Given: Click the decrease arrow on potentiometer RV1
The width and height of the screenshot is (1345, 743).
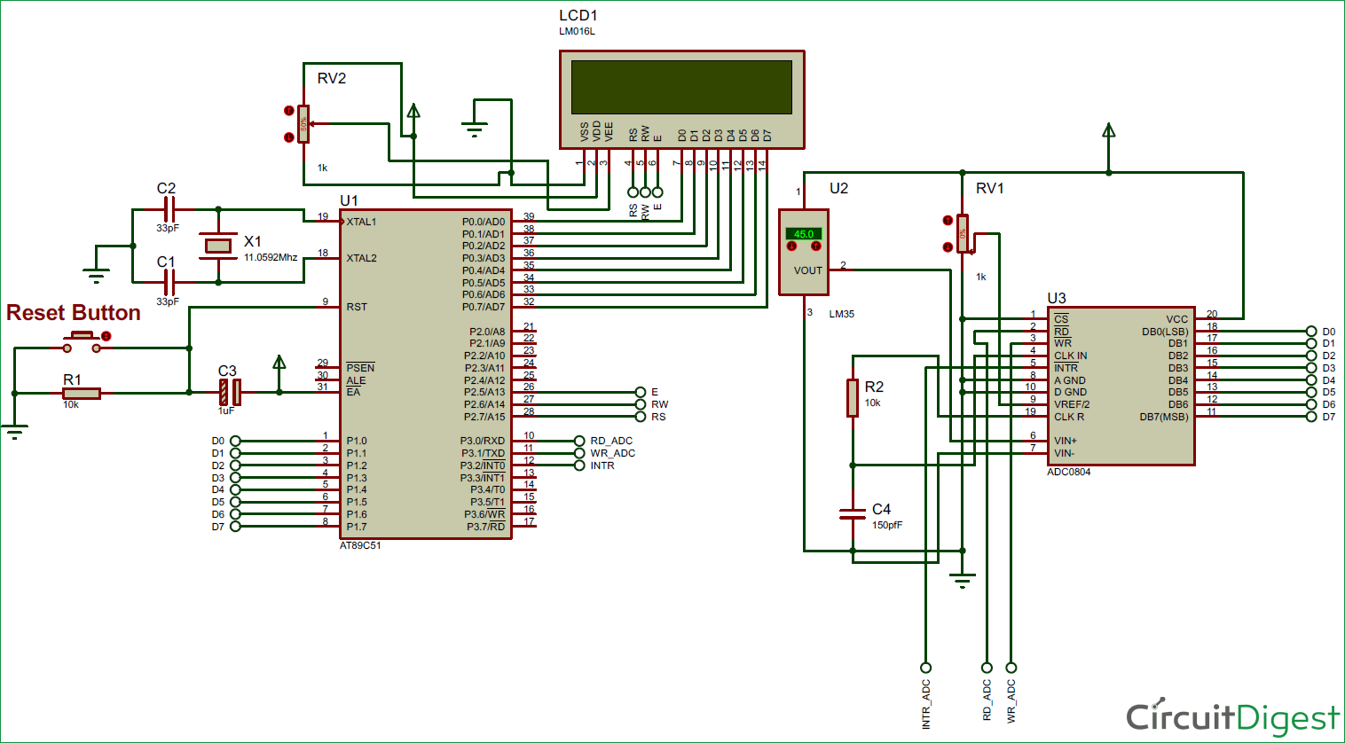Looking at the screenshot, I should (x=948, y=246).
